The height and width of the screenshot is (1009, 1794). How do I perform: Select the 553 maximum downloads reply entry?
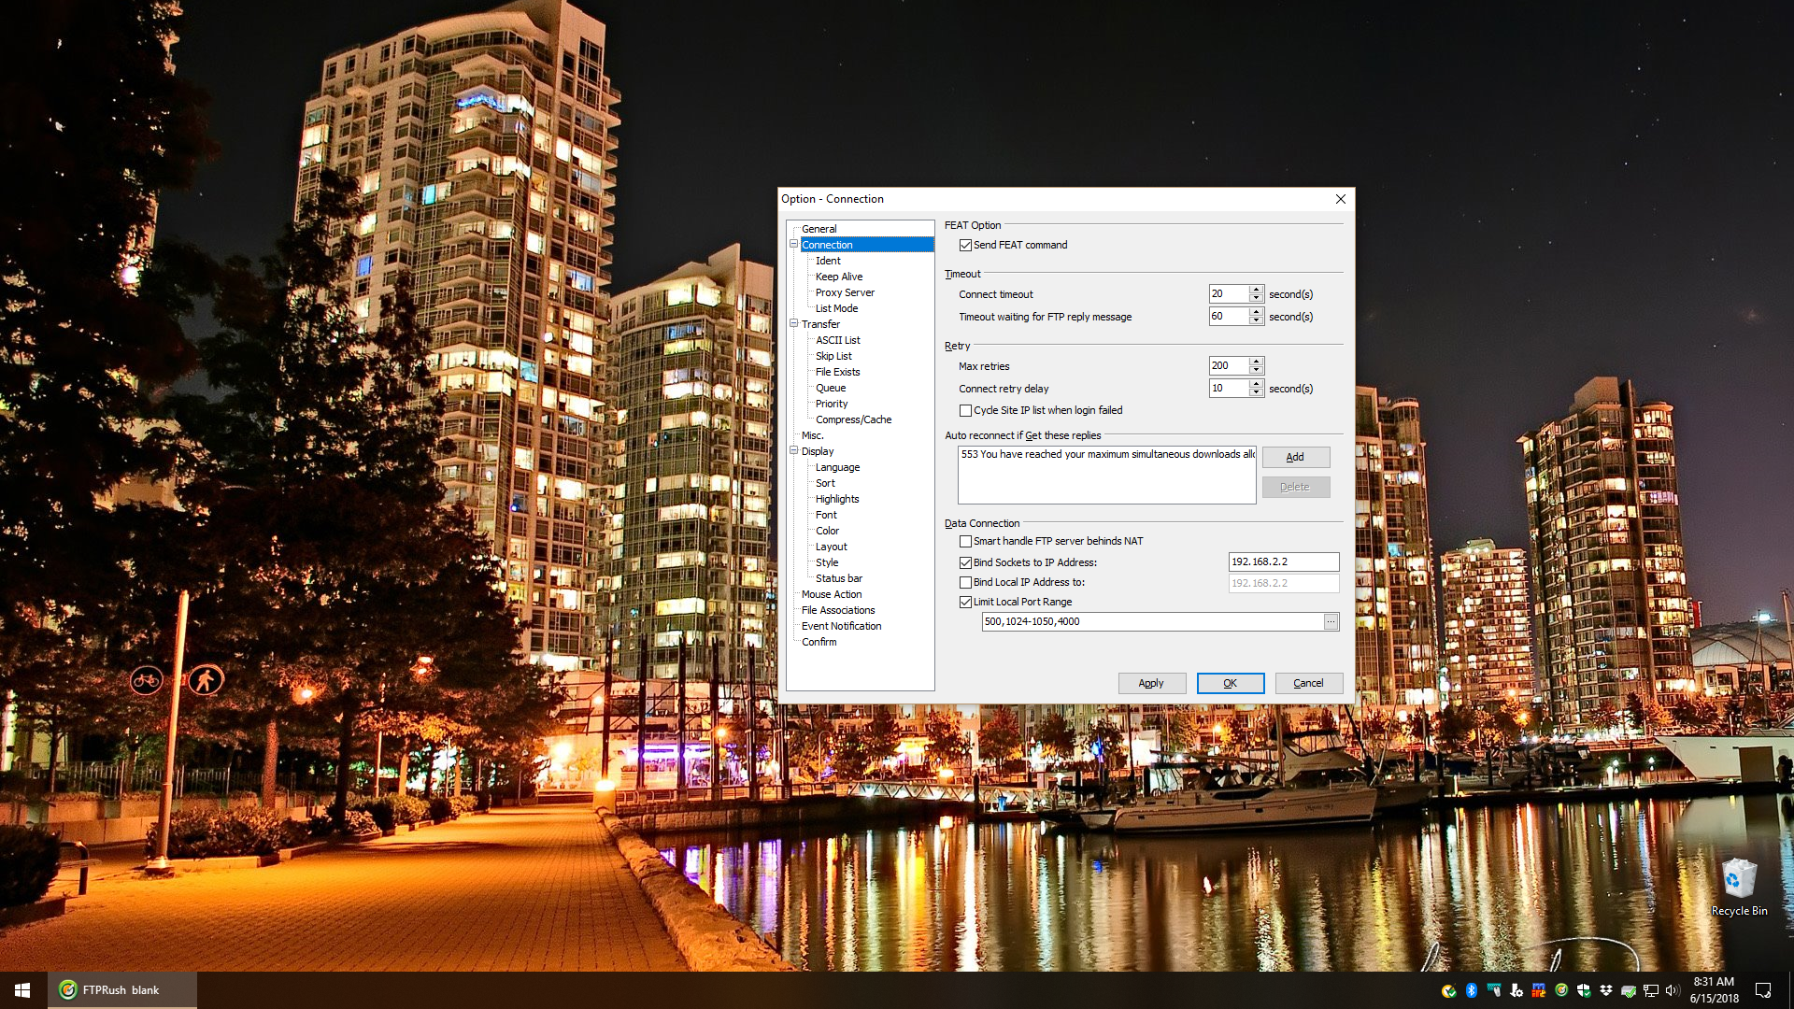click(x=1107, y=455)
